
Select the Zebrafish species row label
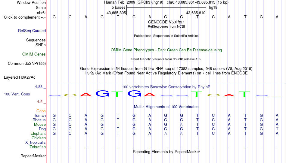(x=38, y=147)
